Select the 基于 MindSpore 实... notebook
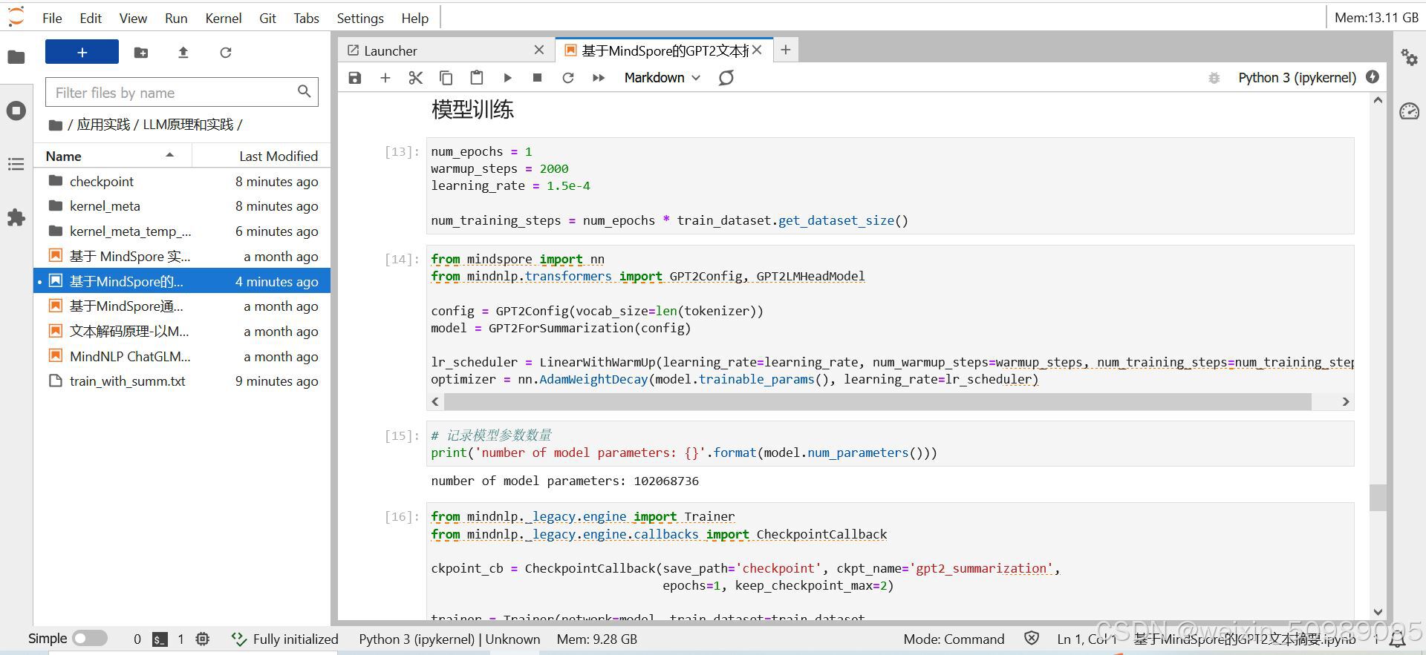The height and width of the screenshot is (655, 1426). click(182, 256)
